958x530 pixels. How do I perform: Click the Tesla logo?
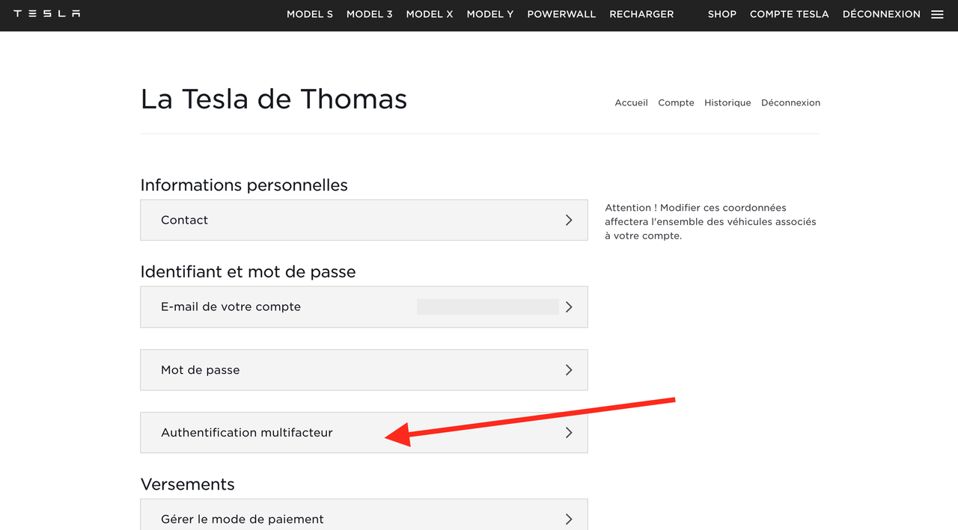pos(47,13)
